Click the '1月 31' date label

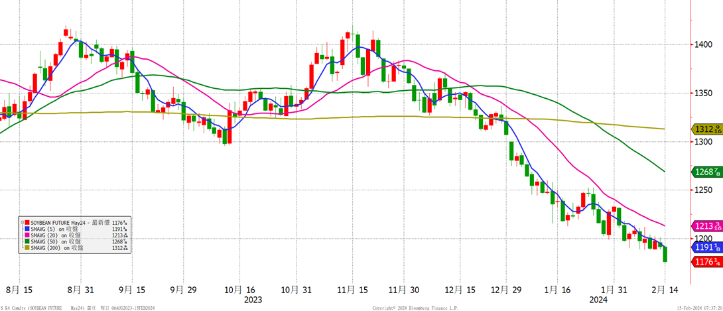[x=614, y=290]
